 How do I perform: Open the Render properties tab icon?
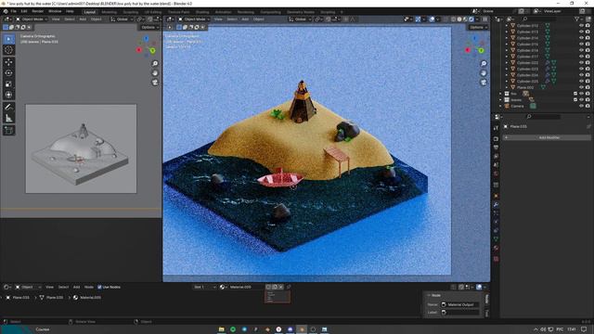[x=496, y=139]
